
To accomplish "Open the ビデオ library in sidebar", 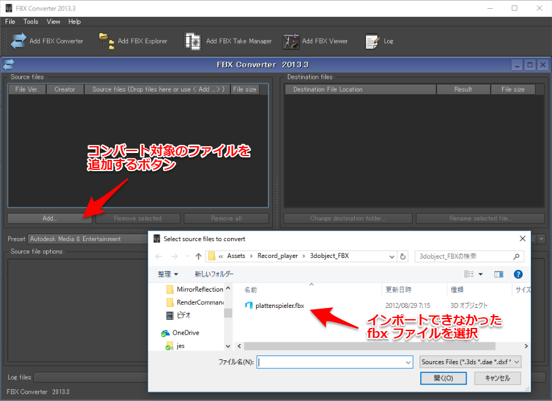I will [x=178, y=315].
